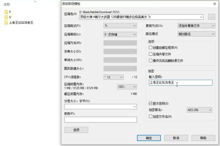
Task: Click the 取消 button
Action: coord(176,138)
